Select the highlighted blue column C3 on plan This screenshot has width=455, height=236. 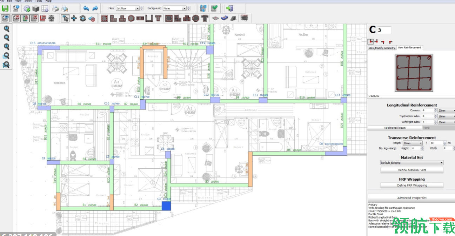(166, 206)
